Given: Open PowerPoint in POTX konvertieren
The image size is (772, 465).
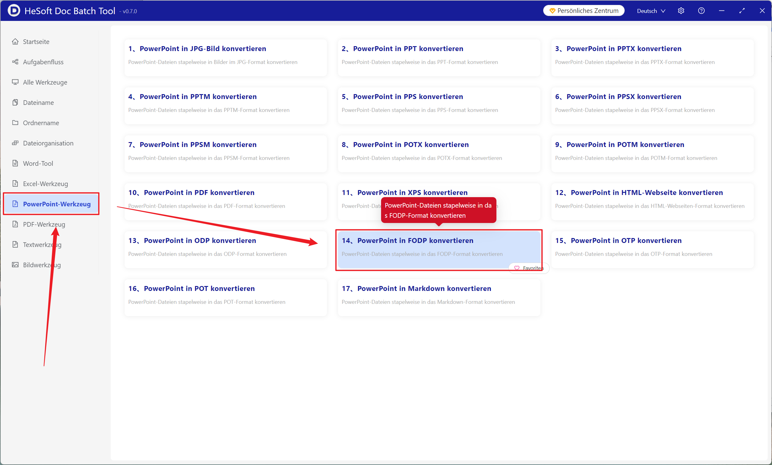Looking at the screenshot, I should coord(439,153).
